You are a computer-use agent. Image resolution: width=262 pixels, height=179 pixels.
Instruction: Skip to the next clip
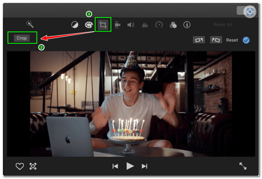pos(144,166)
